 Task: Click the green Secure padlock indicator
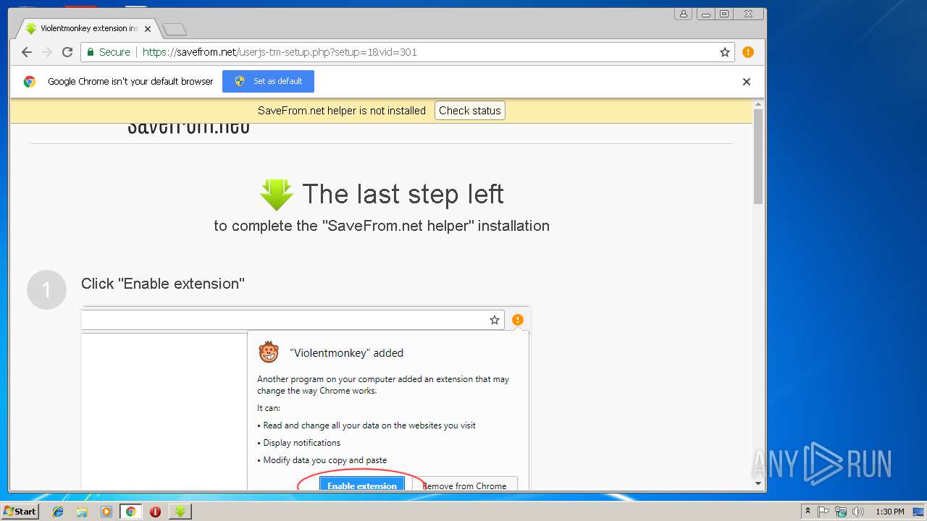click(109, 52)
